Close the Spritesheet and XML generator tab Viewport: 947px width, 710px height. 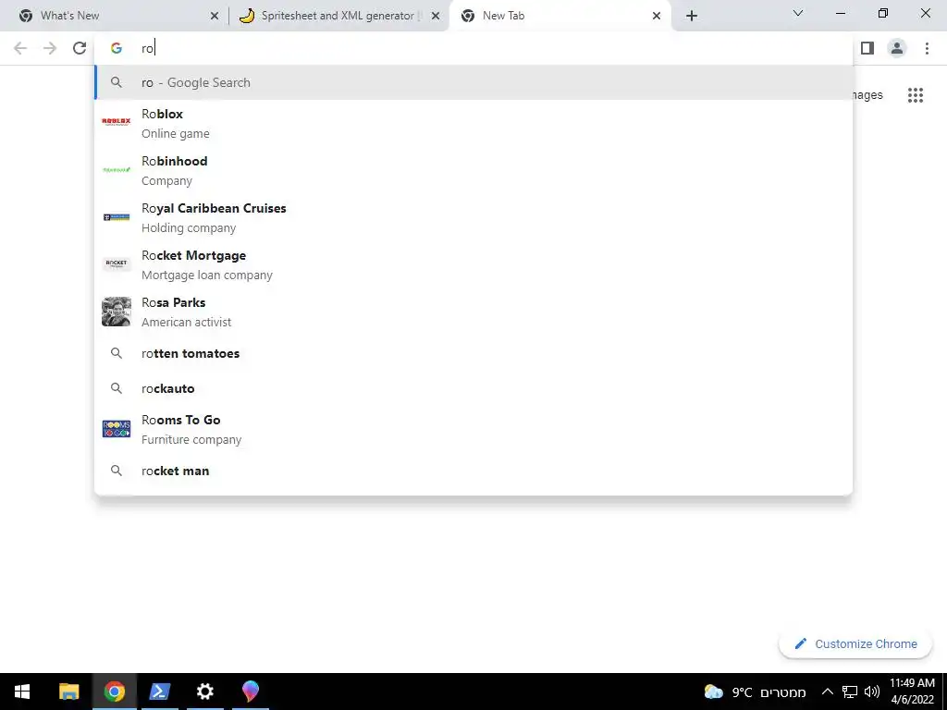436,17
